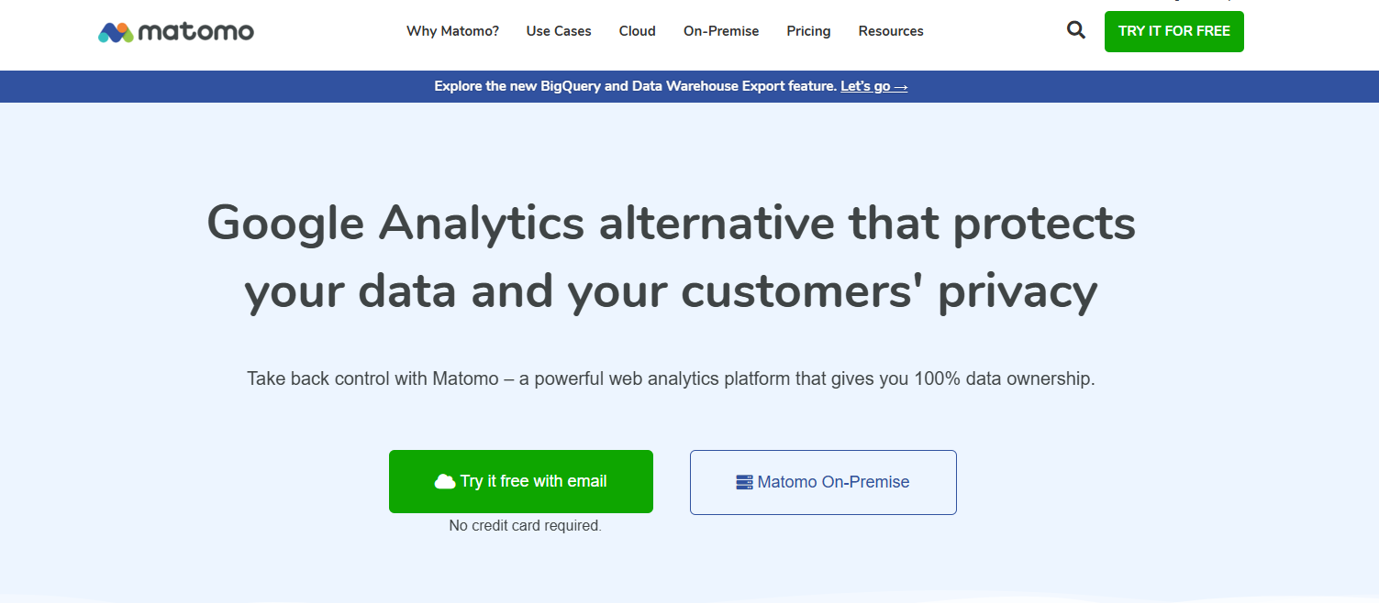Click the Matomo logo icon
1379x603 pixels.
[x=117, y=32]
